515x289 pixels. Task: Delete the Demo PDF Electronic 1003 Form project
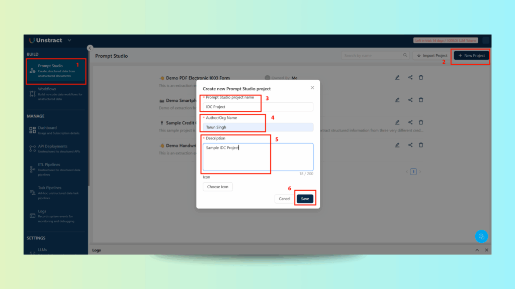(x=421, y=78)
